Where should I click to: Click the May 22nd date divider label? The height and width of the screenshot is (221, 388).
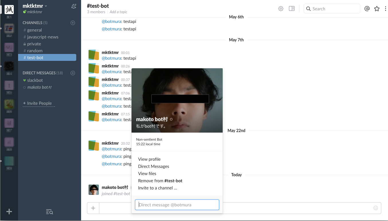point(236,130)
